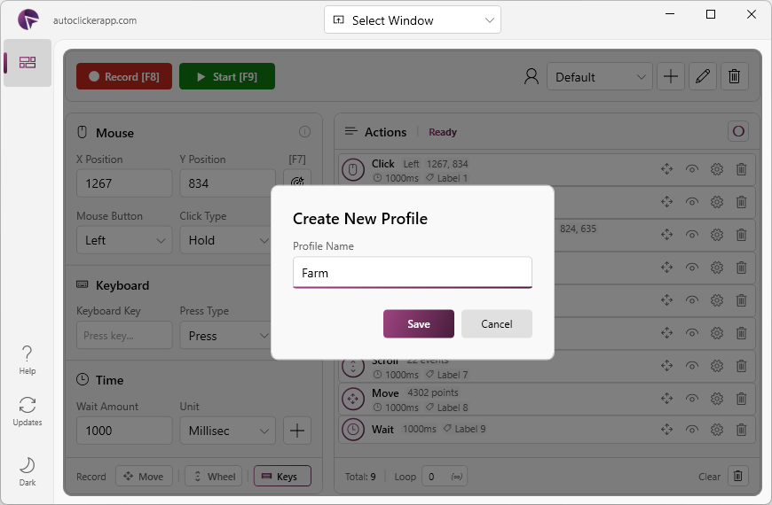Click the 'Total: 9' text
Image resolution: width=772 pixels, height=505 pixels.
point(360,477)
